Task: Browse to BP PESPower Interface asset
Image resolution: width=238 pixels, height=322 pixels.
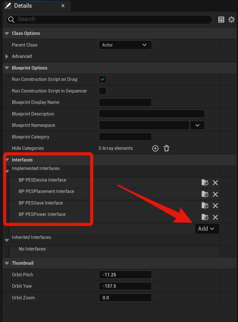Action: tap(205, 217)
